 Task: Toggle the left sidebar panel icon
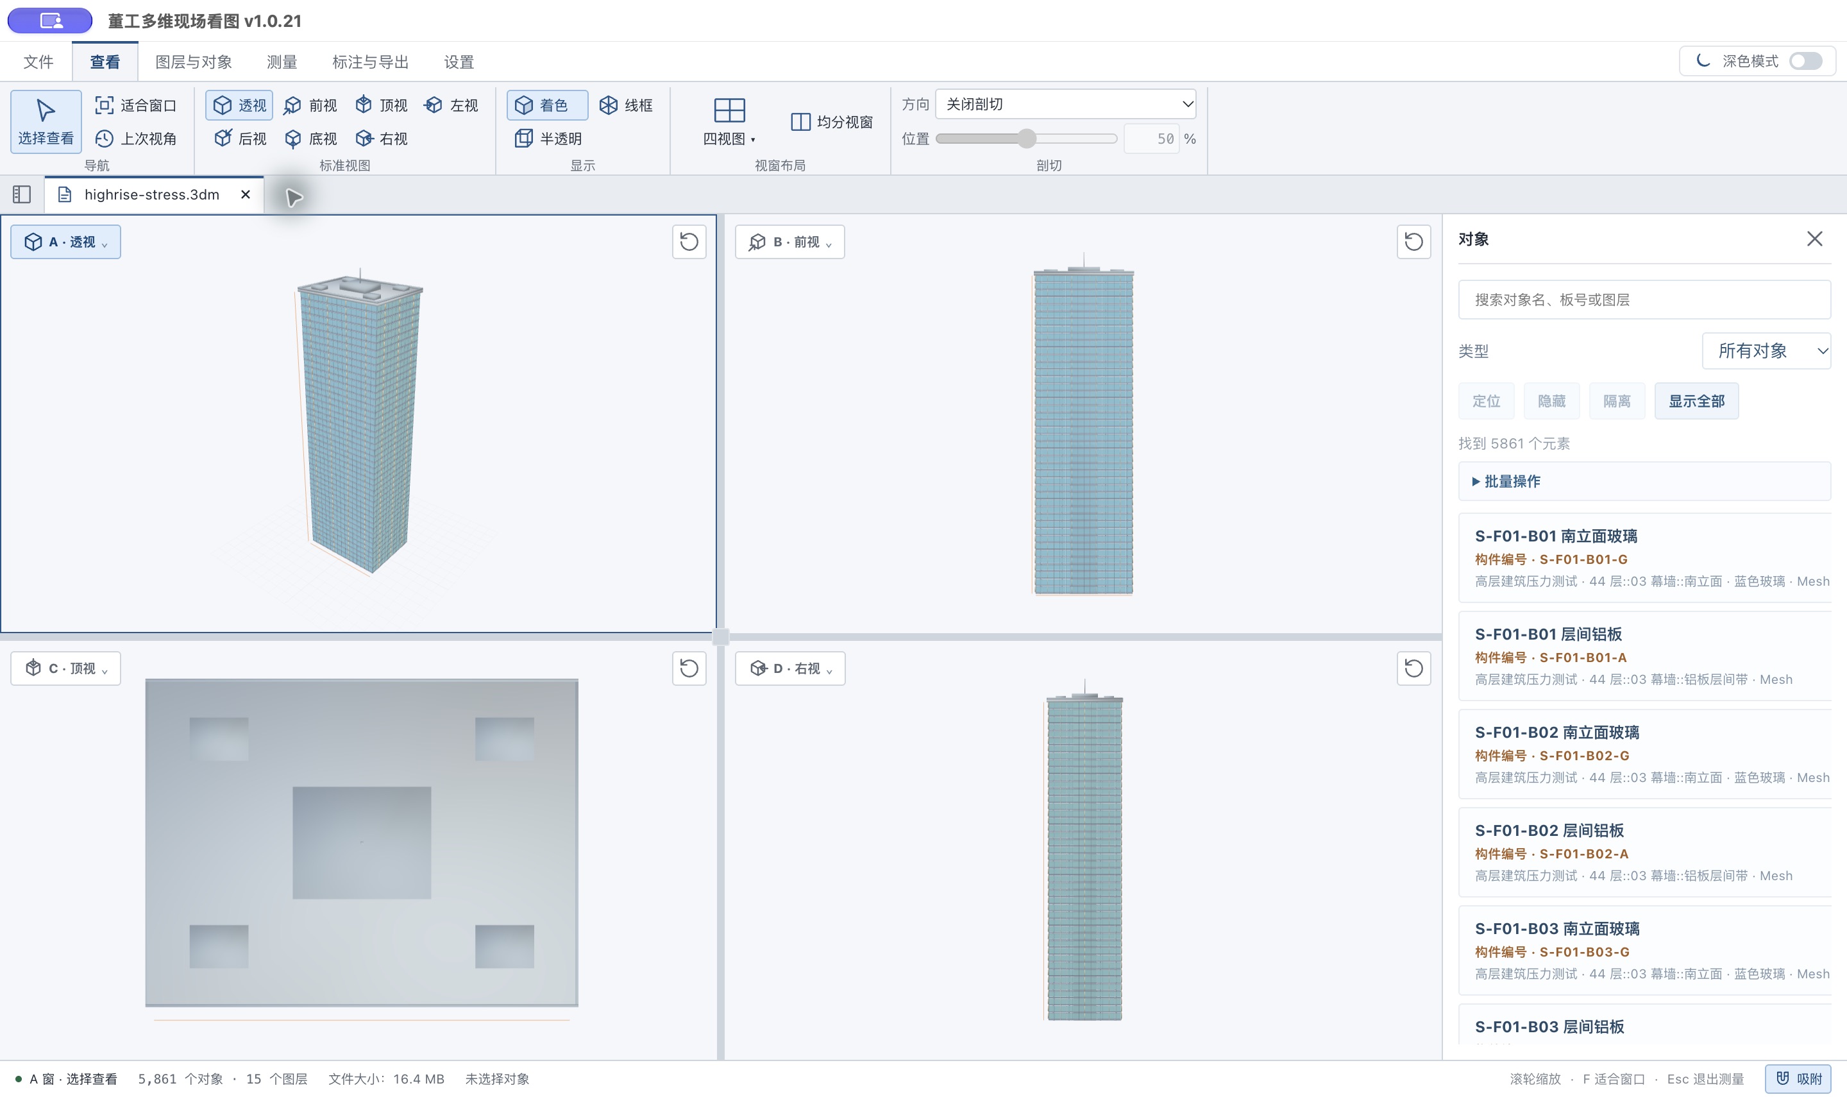click(21, 194)
